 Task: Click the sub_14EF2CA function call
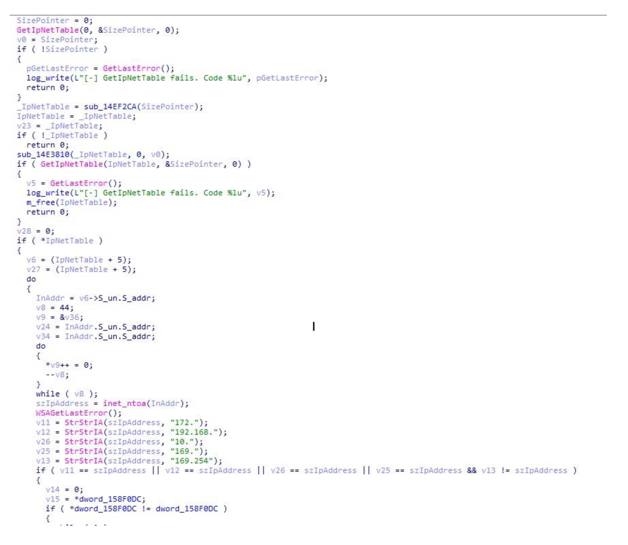point(110,107)
